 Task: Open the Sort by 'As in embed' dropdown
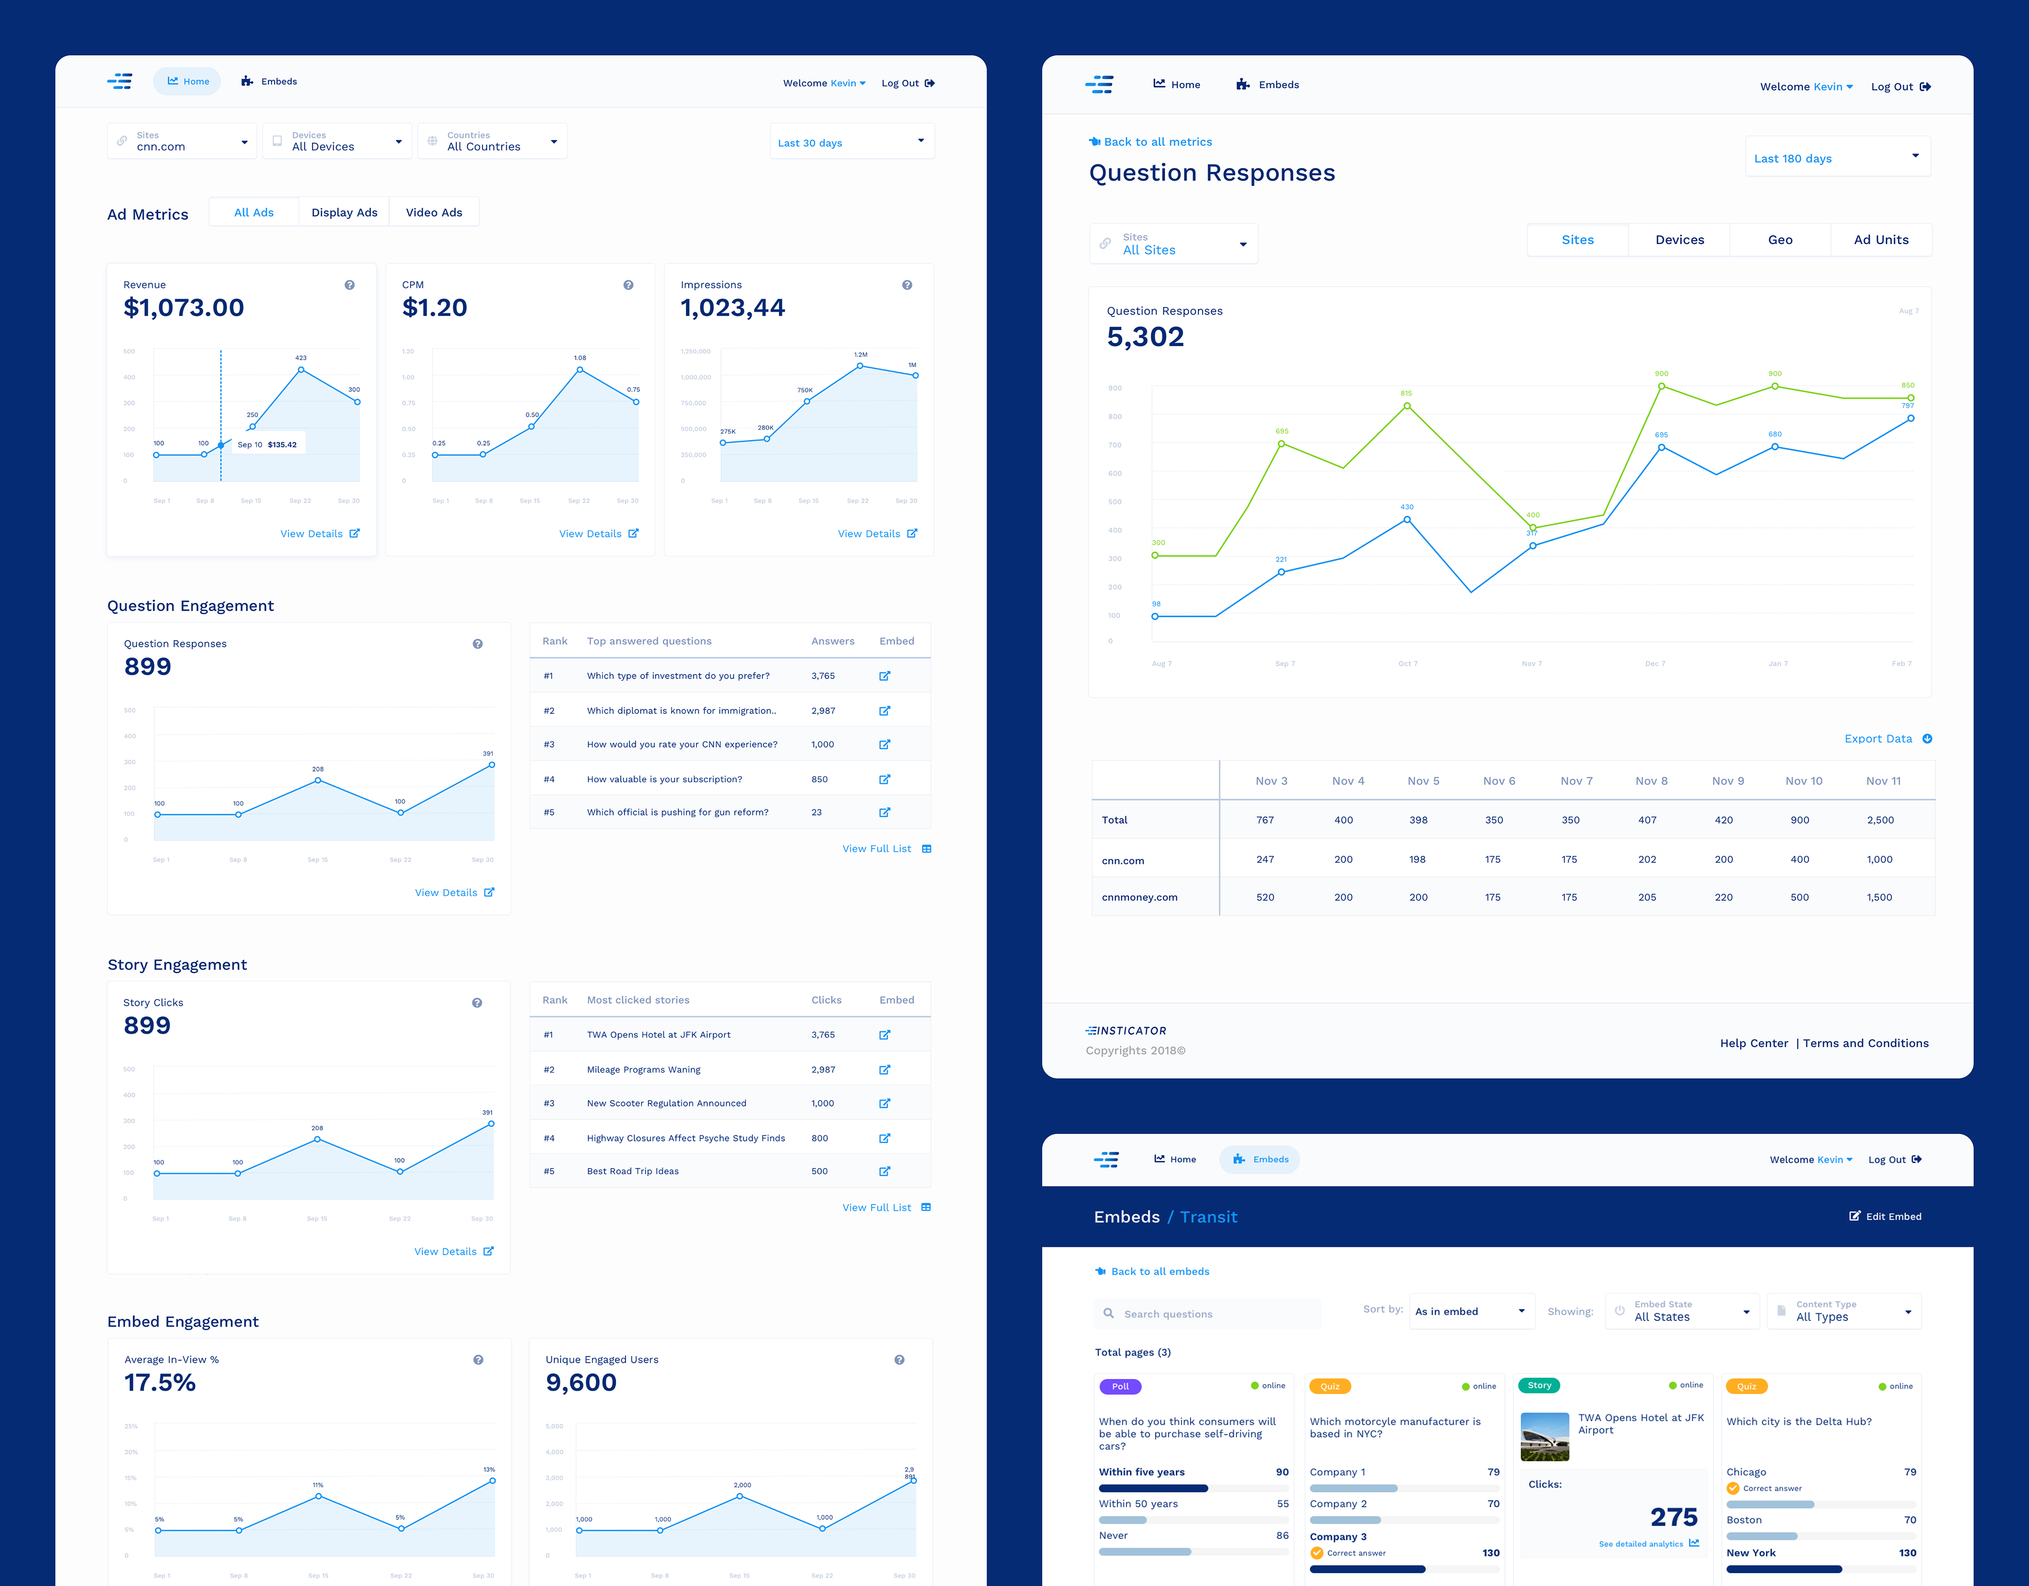click(x=1472, y=1312)
